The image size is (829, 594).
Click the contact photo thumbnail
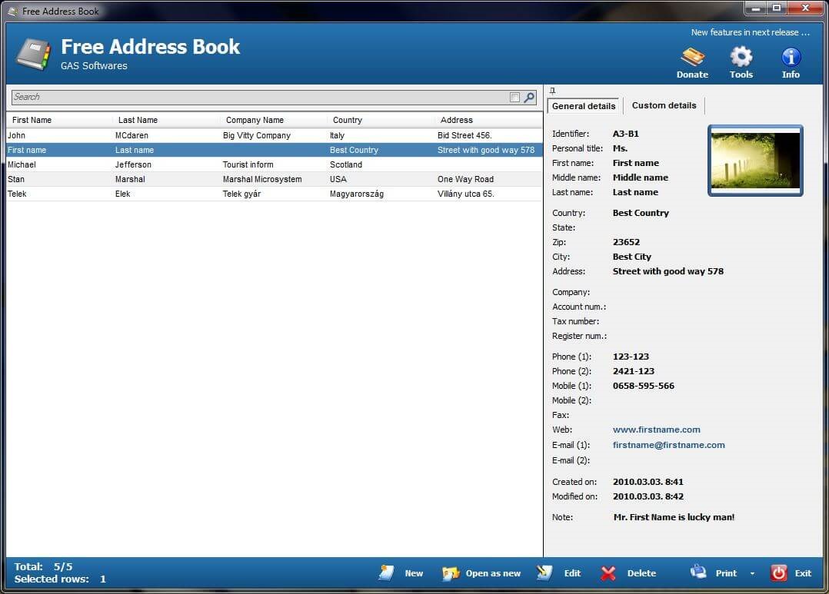(754, 160)
